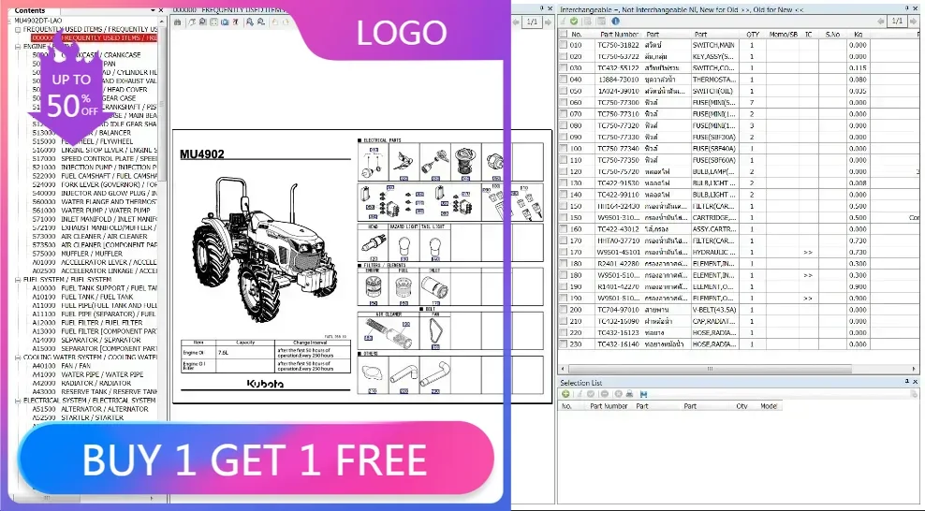Collapse the MU4902DT-LAO root node
This screenshot has height=511, width=925.
point(10,21)
